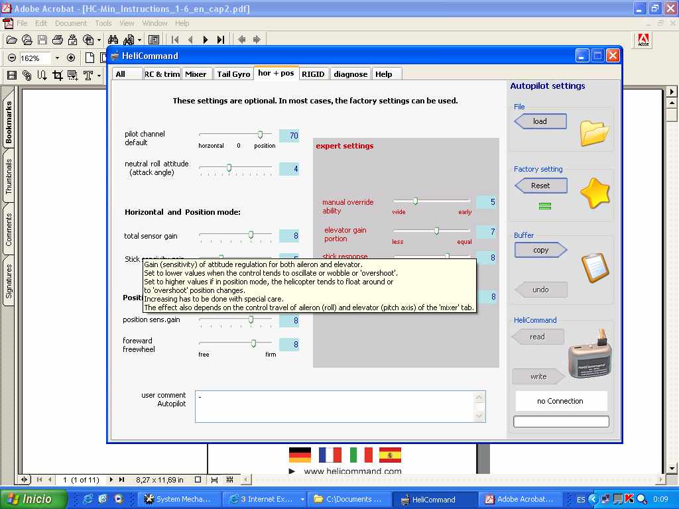Adjust the total sensor gain slider
Image resolution: width=679 pixels, height=509 pixels.
[x=251, y=235]
